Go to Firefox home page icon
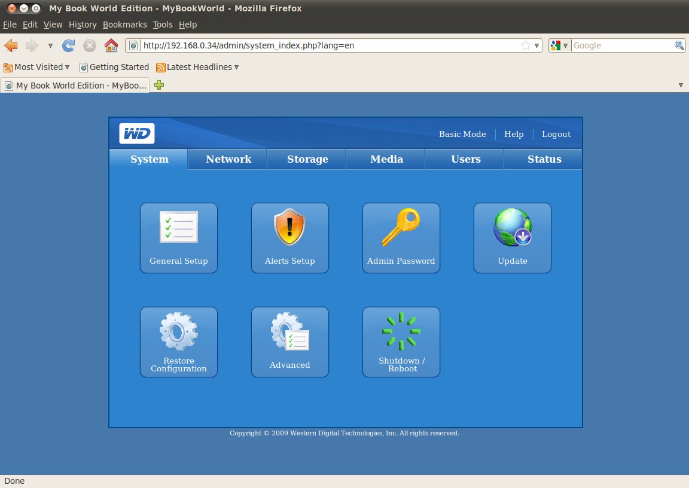This screenshot has height=488, width=689. click(x=111, y=45)
